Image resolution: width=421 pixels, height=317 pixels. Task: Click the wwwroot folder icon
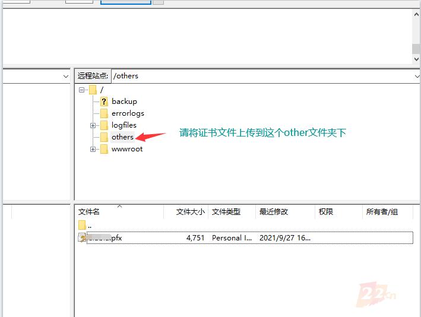104,149
